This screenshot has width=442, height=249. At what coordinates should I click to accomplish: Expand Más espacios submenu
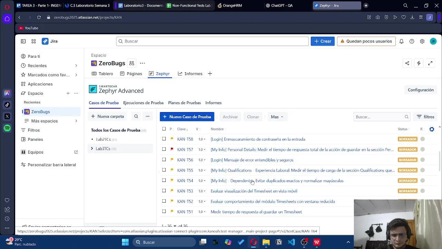76,121
